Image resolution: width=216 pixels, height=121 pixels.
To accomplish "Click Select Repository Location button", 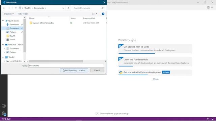I will pos(74,70).
